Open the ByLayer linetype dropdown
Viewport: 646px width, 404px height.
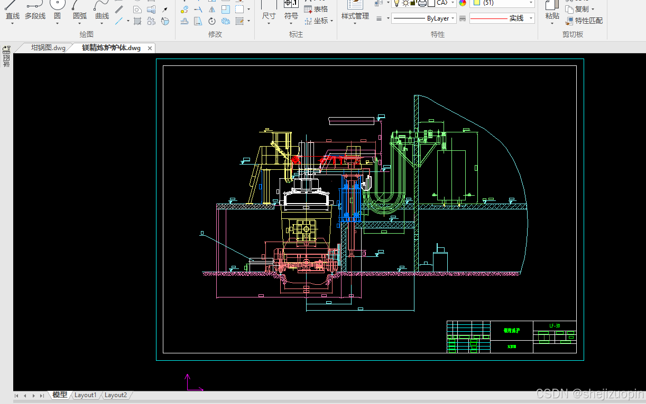[x=423, y=18]
